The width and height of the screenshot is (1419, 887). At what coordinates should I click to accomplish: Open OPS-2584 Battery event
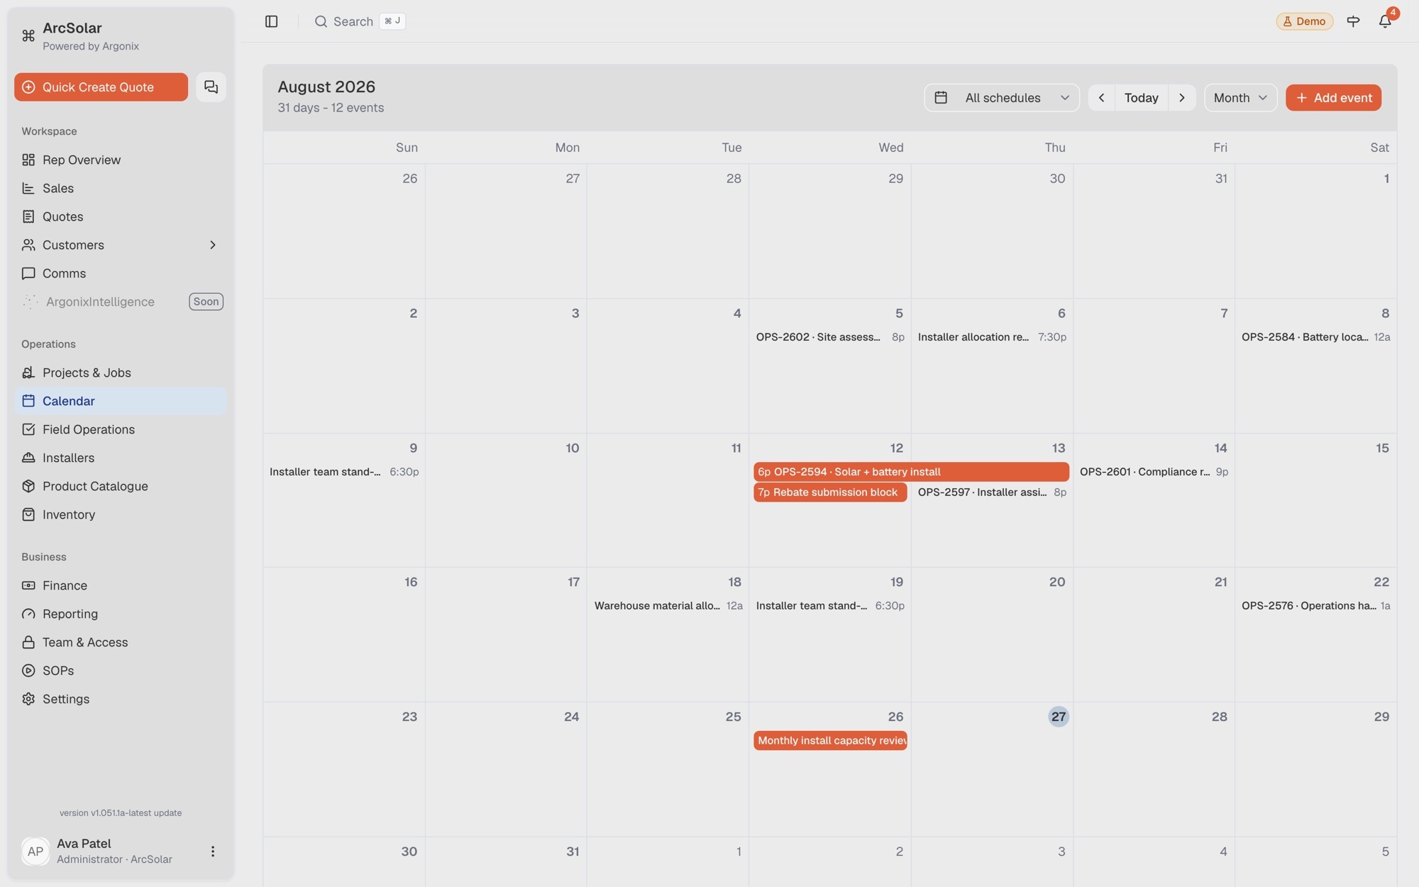pos(1315,337)
